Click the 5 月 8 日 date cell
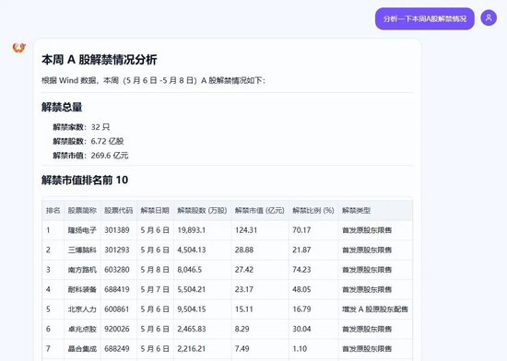Screen dimensions: 507x361 click(x=155, y=270)
